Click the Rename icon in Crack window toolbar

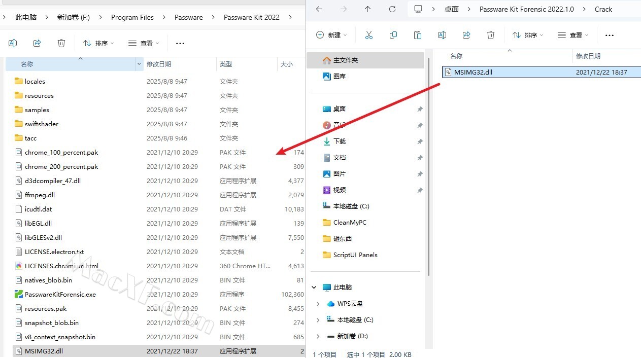442,35
